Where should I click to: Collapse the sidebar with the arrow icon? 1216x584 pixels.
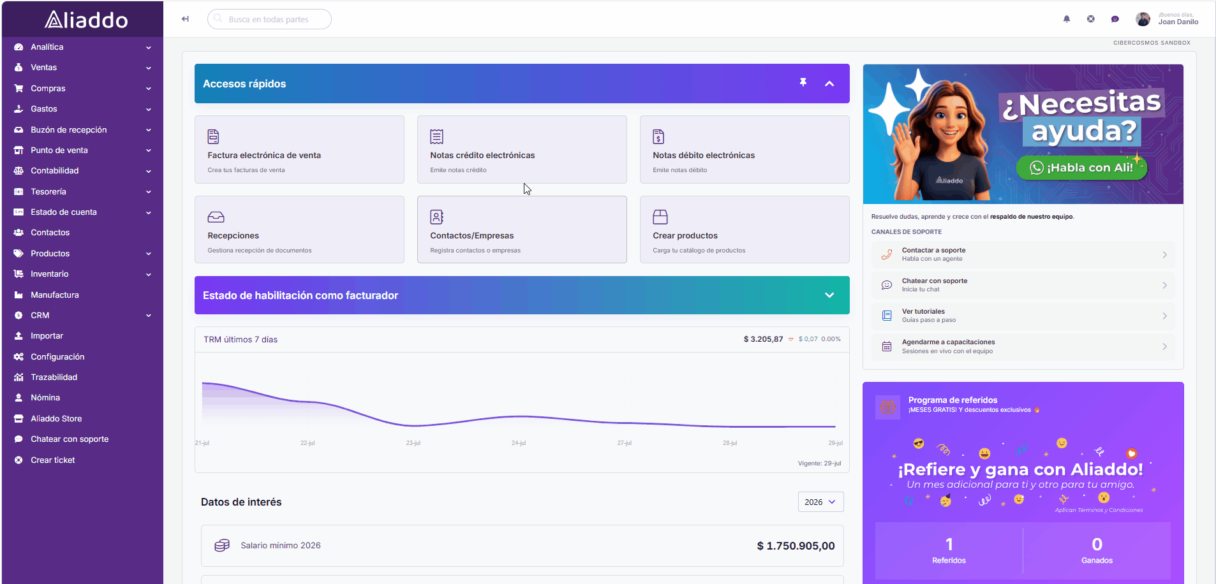(185, 19)
